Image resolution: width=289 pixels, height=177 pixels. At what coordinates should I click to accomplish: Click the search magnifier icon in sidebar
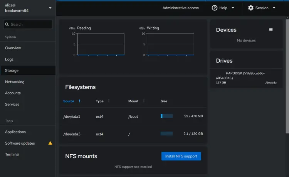[x=7, y=25]
